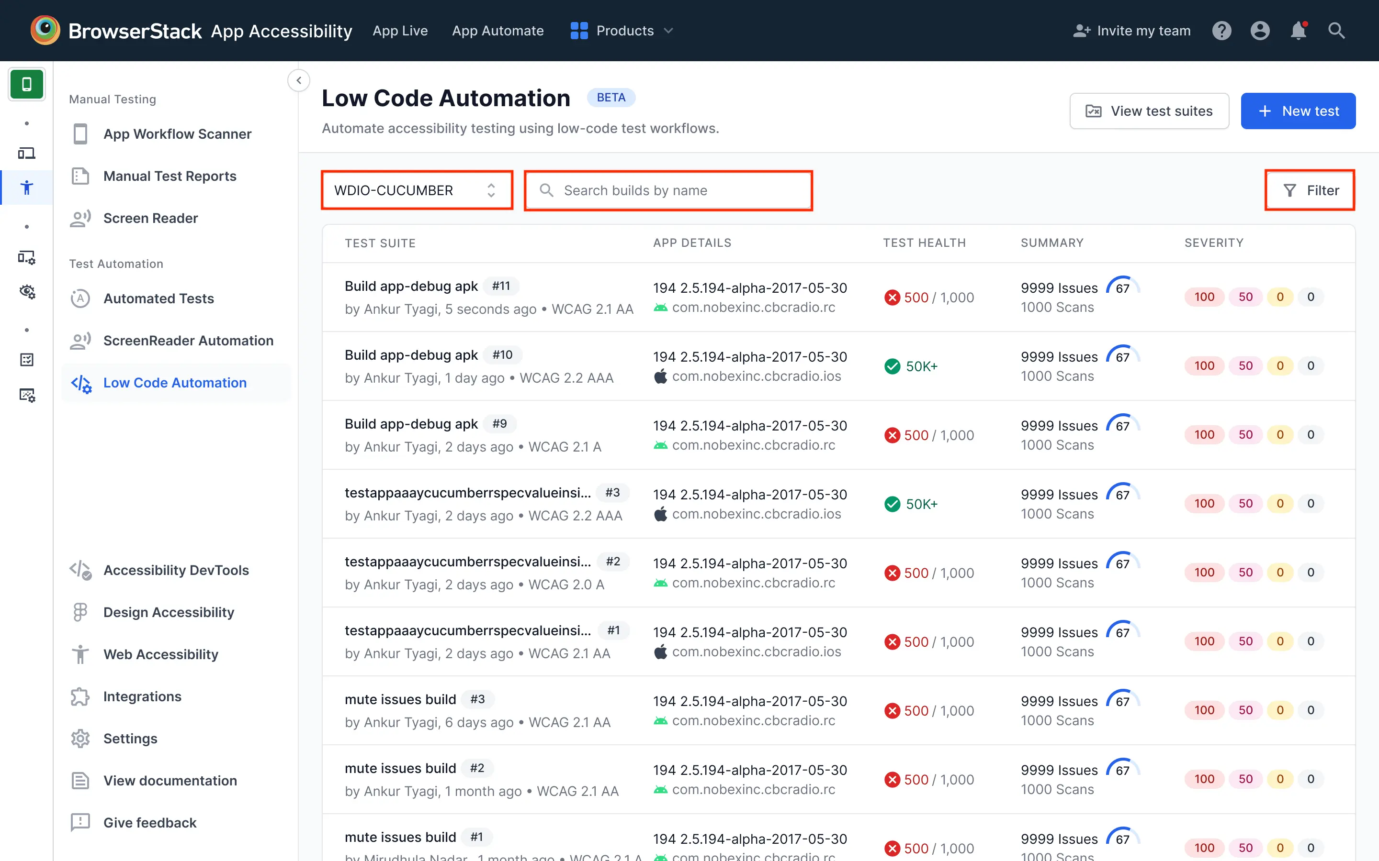This screenshot has height=861, width=1379.
Task: Open the WDIO-CUCUMBER project dropdown
Action: click(x=417, y=190)
